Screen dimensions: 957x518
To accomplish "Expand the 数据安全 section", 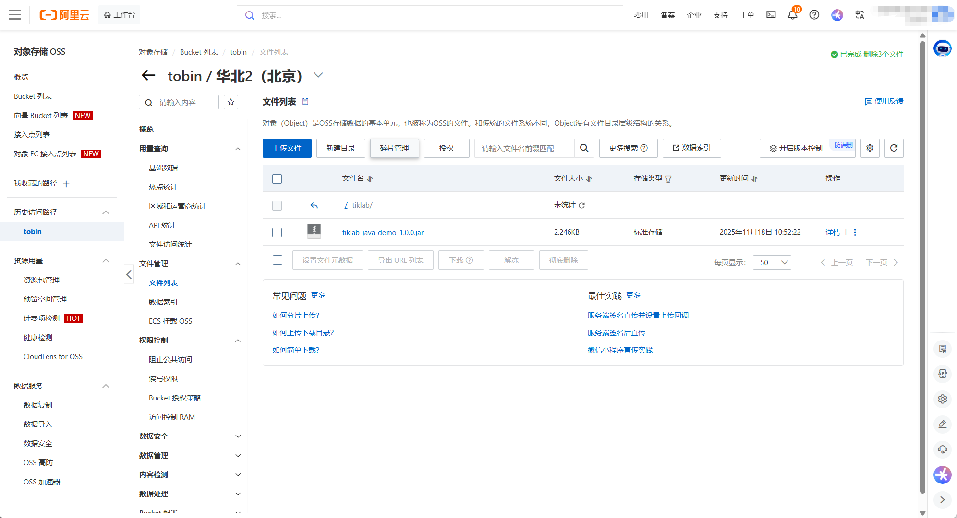I will [x=238, y=436].
